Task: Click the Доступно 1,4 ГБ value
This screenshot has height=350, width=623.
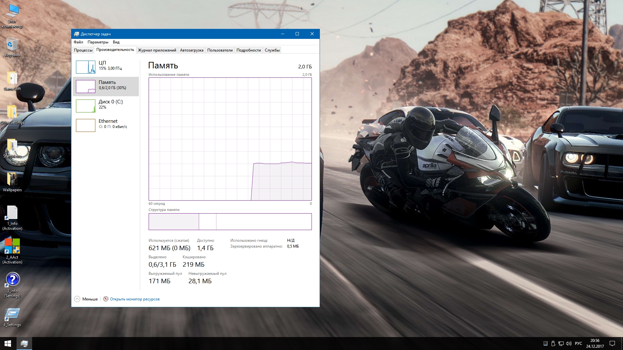Action: (x=205, y=248)
